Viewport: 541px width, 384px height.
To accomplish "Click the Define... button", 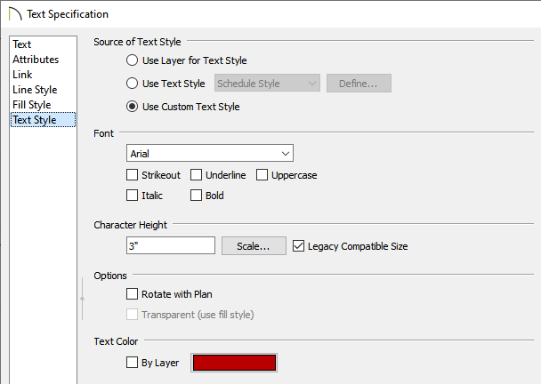I will pos(359,84).
